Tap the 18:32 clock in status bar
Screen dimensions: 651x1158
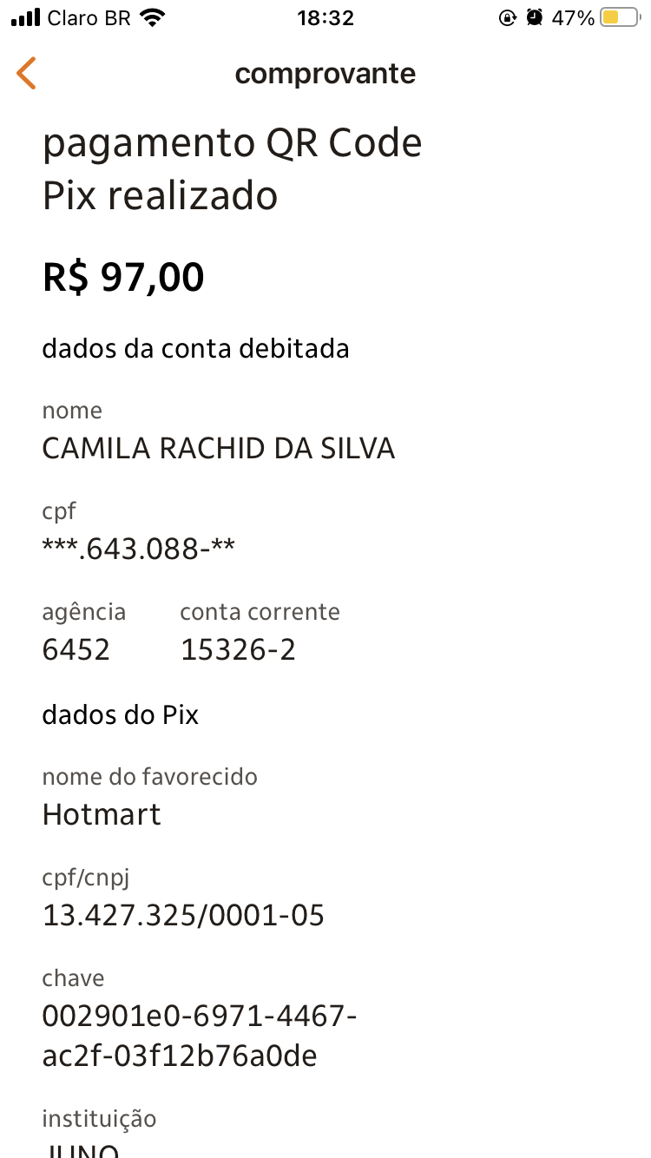325,17
